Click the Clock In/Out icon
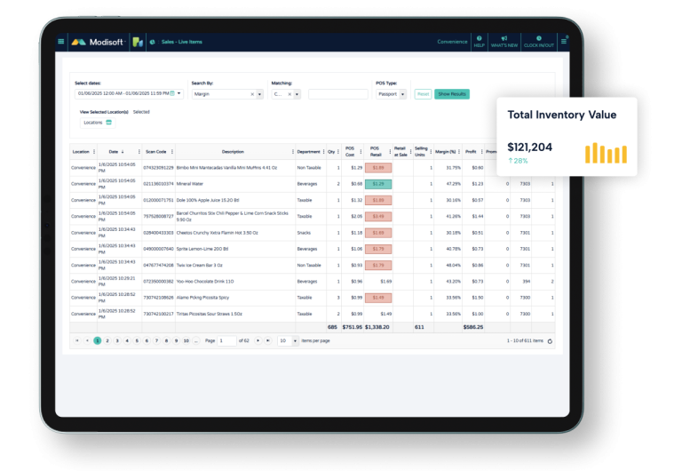This screenshot has width=682, height=471. point(539,41)
